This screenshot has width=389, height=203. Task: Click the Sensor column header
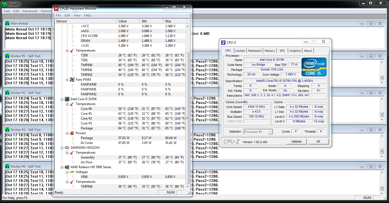point(86,21)
